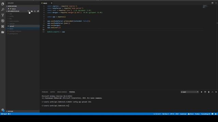Click the ESLint warning status item
The image size is (218, 122).
click(x=191, y=114)
